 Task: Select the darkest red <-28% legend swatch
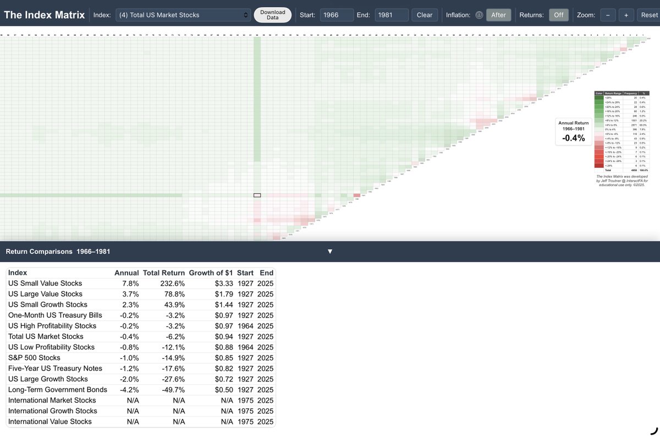[598, 165]
